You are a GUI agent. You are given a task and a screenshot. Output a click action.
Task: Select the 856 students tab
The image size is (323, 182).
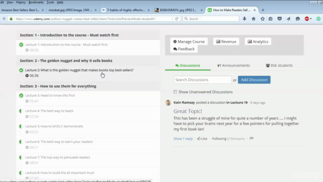(279, 65)
